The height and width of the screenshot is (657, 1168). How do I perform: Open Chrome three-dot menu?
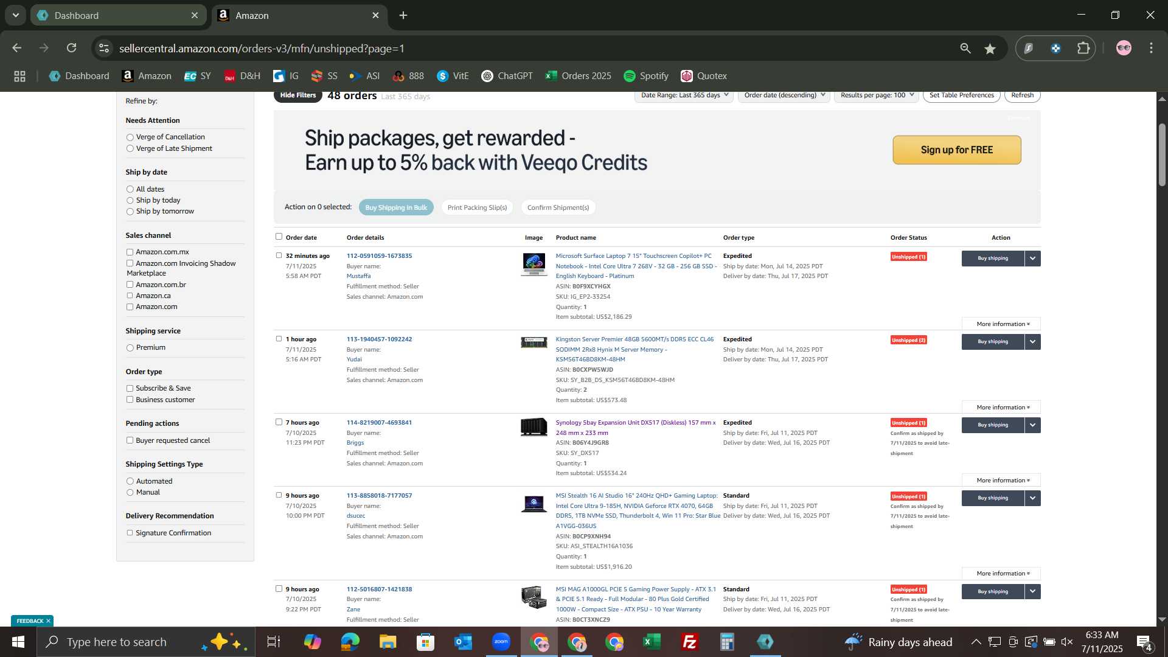pyautogui.click(x=1151, y=48)
